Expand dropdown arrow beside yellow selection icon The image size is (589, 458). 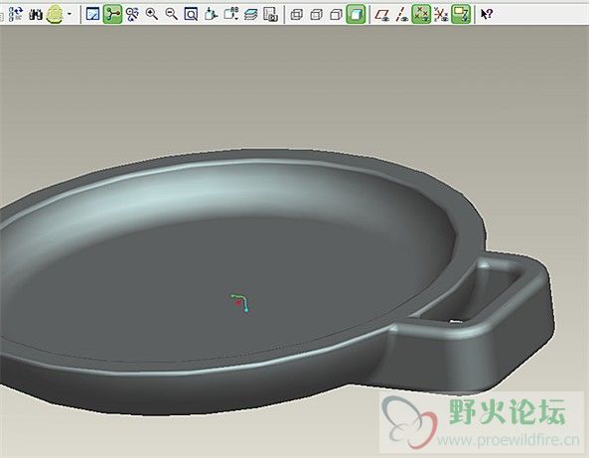[70, 14]
